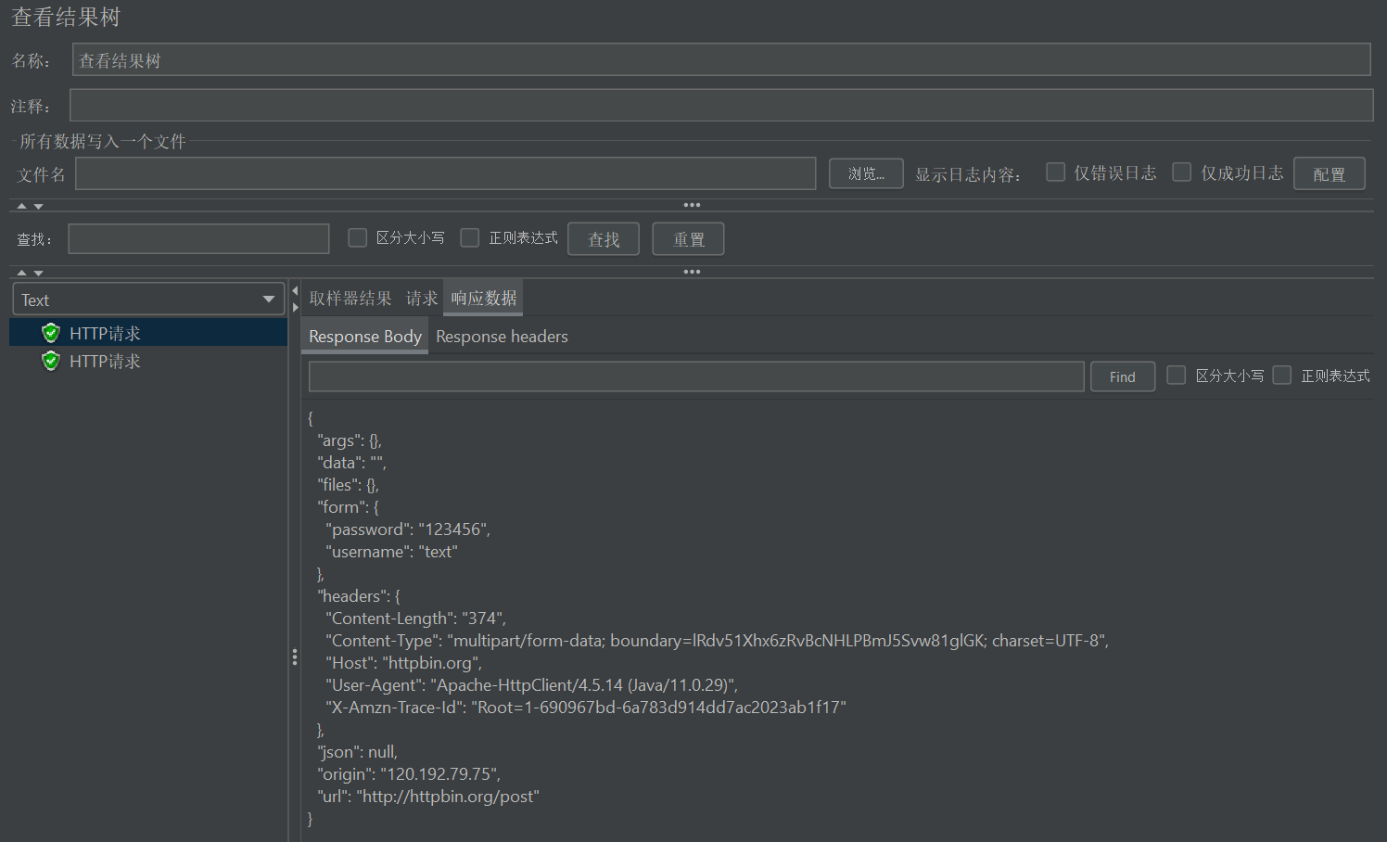1387x842 pixels.
Task: Click the 查找 search button
Action: pos(604,239)
